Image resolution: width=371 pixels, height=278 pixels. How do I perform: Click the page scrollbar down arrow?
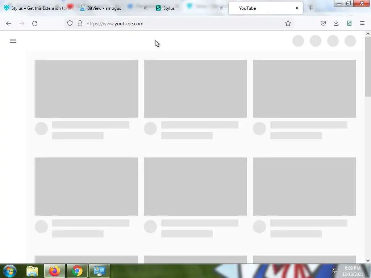coord(368,261)
